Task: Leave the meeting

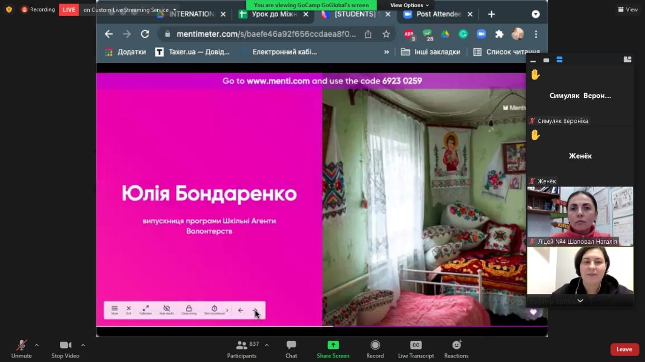Action: pos(624,349)
